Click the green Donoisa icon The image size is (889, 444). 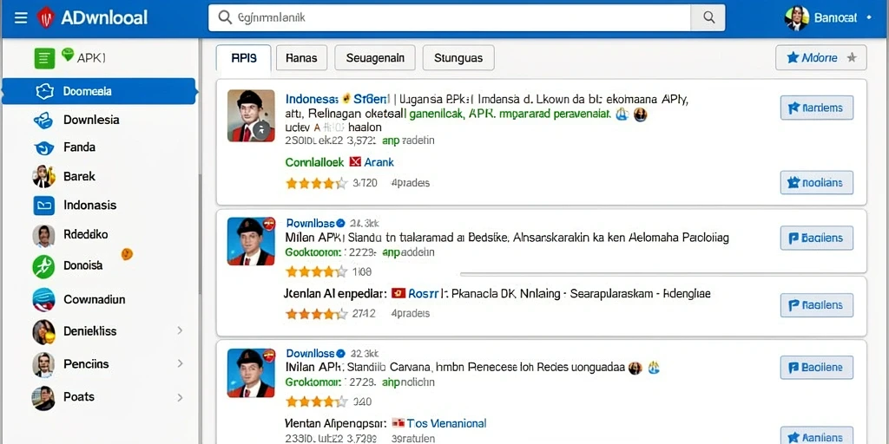(x=43, y=266)
